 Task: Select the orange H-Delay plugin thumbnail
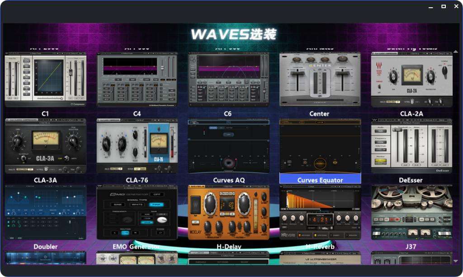tap(228, 212)
